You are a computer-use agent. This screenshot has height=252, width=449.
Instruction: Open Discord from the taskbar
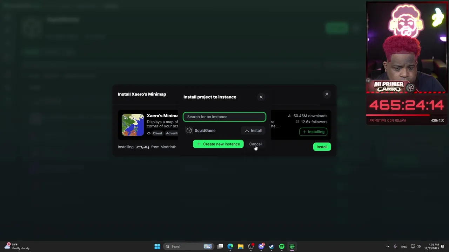261,246
